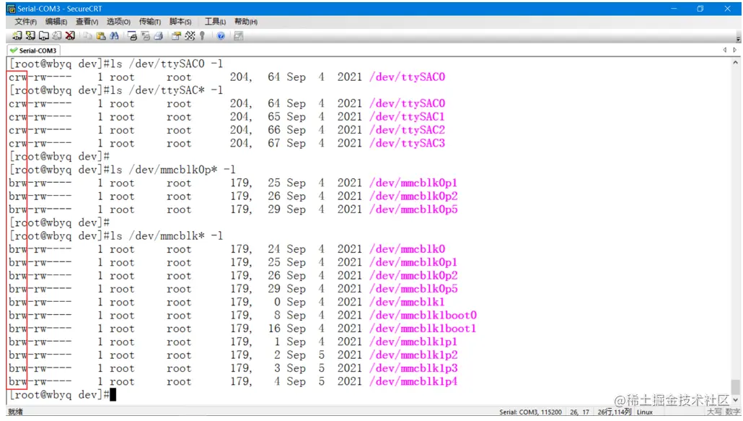Open the 查看(V) menu

pyautogui.click(x=87, y=22)
